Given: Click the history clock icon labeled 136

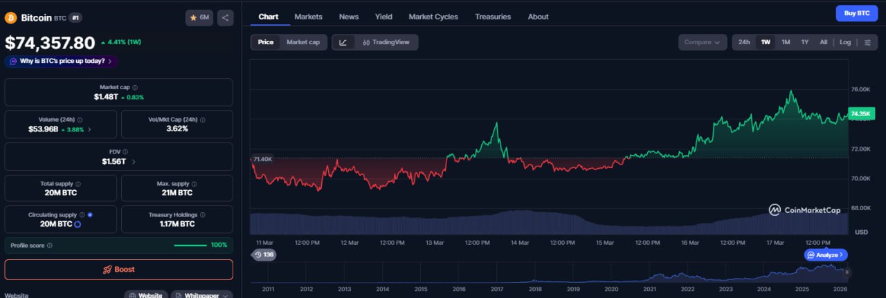Looking at the screenshot, I should [x=263, y=254].
